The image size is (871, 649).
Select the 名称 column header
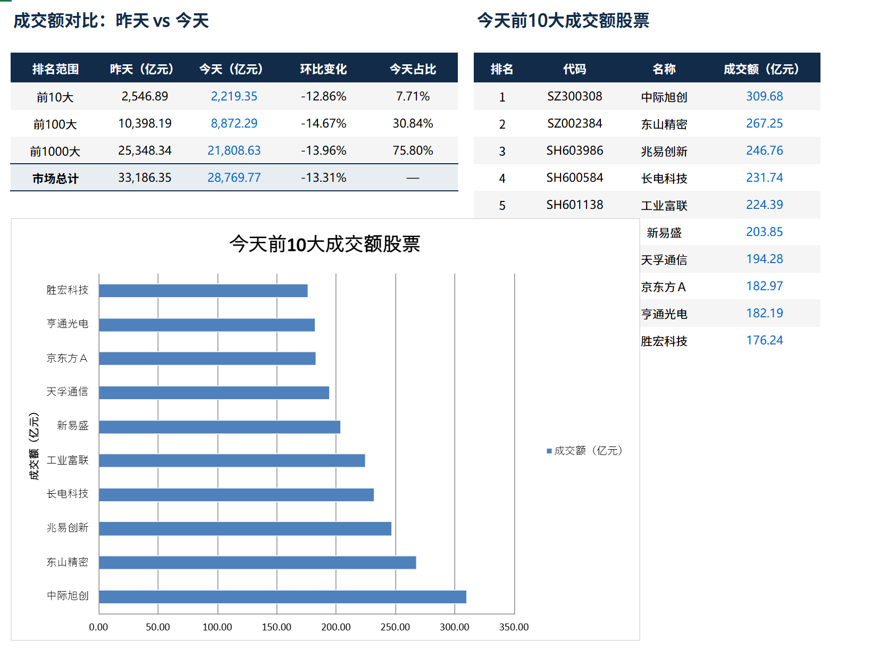[664, 69]
